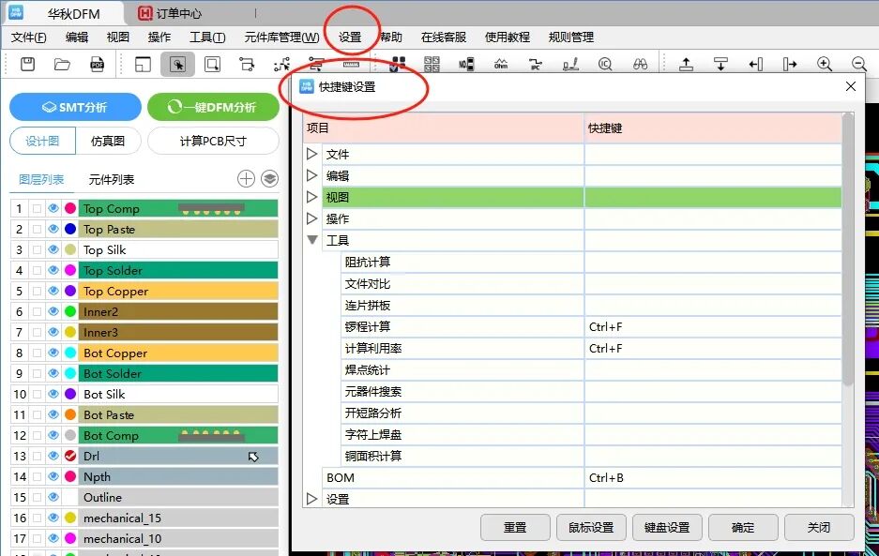Image resolution: width=879 pixels, height=556 pixels.
Task: Click the move down arrow icon
Action: pyautogui.click(x=720, y=65)
